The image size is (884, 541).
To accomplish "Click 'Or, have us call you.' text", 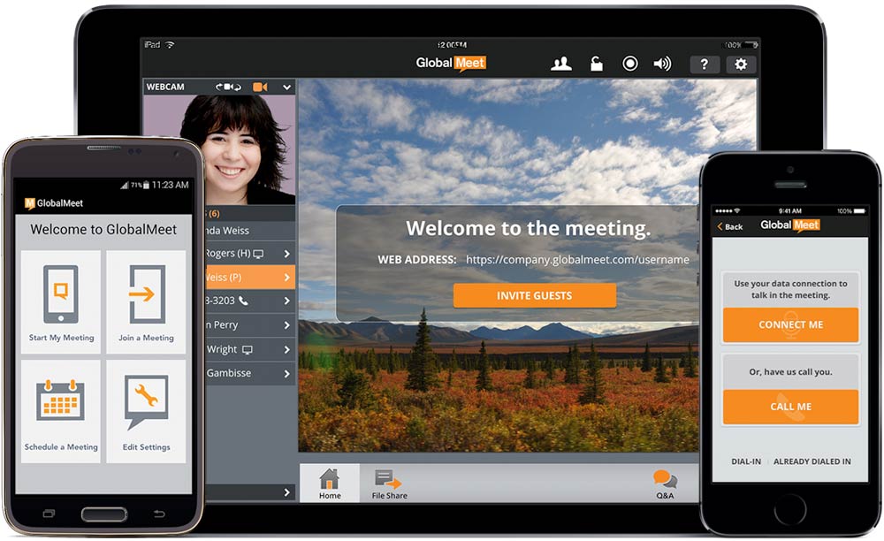I will (x=790, y=372).
